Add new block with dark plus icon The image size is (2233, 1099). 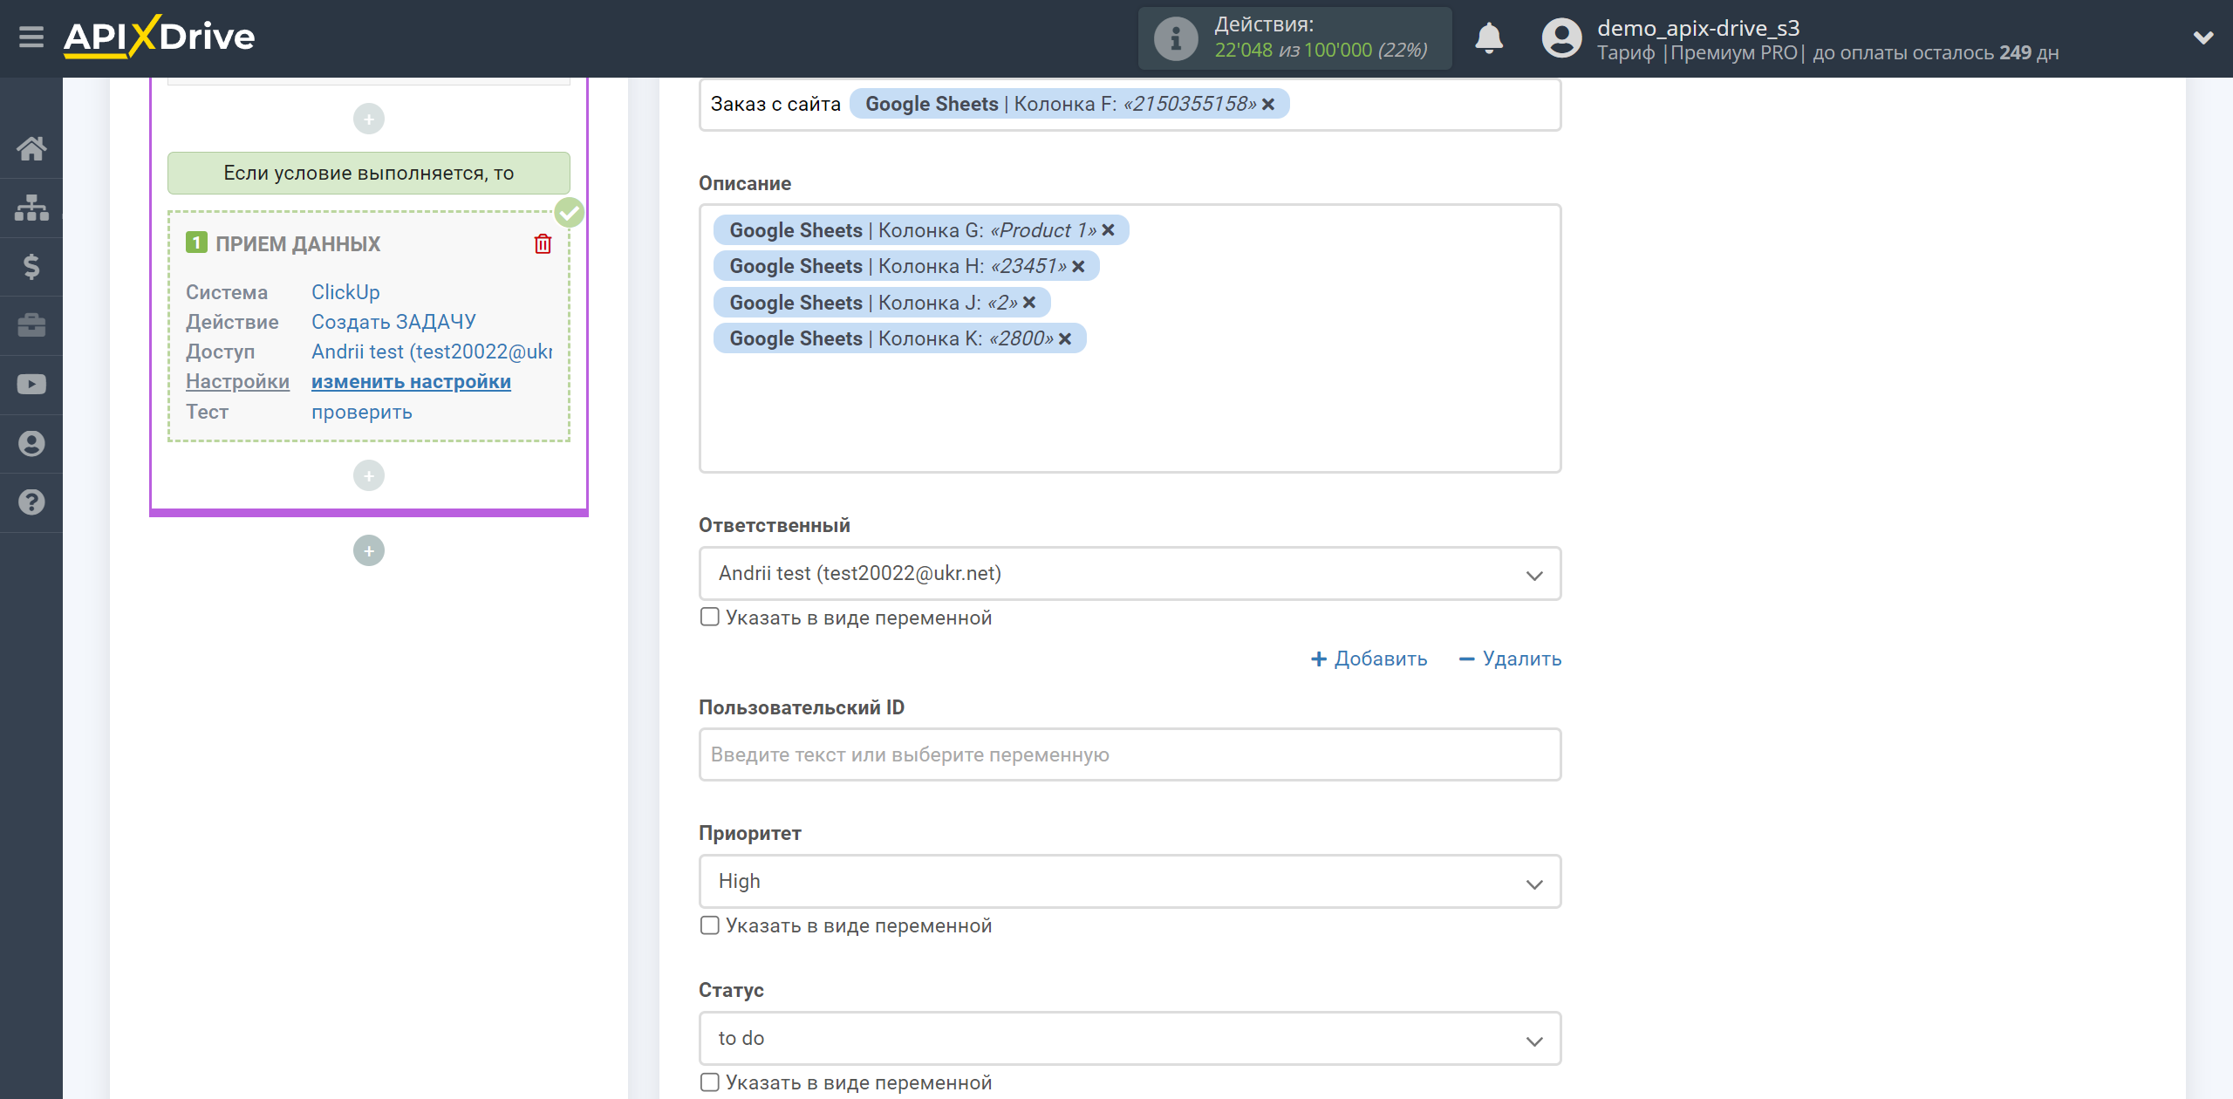[369, 550]
